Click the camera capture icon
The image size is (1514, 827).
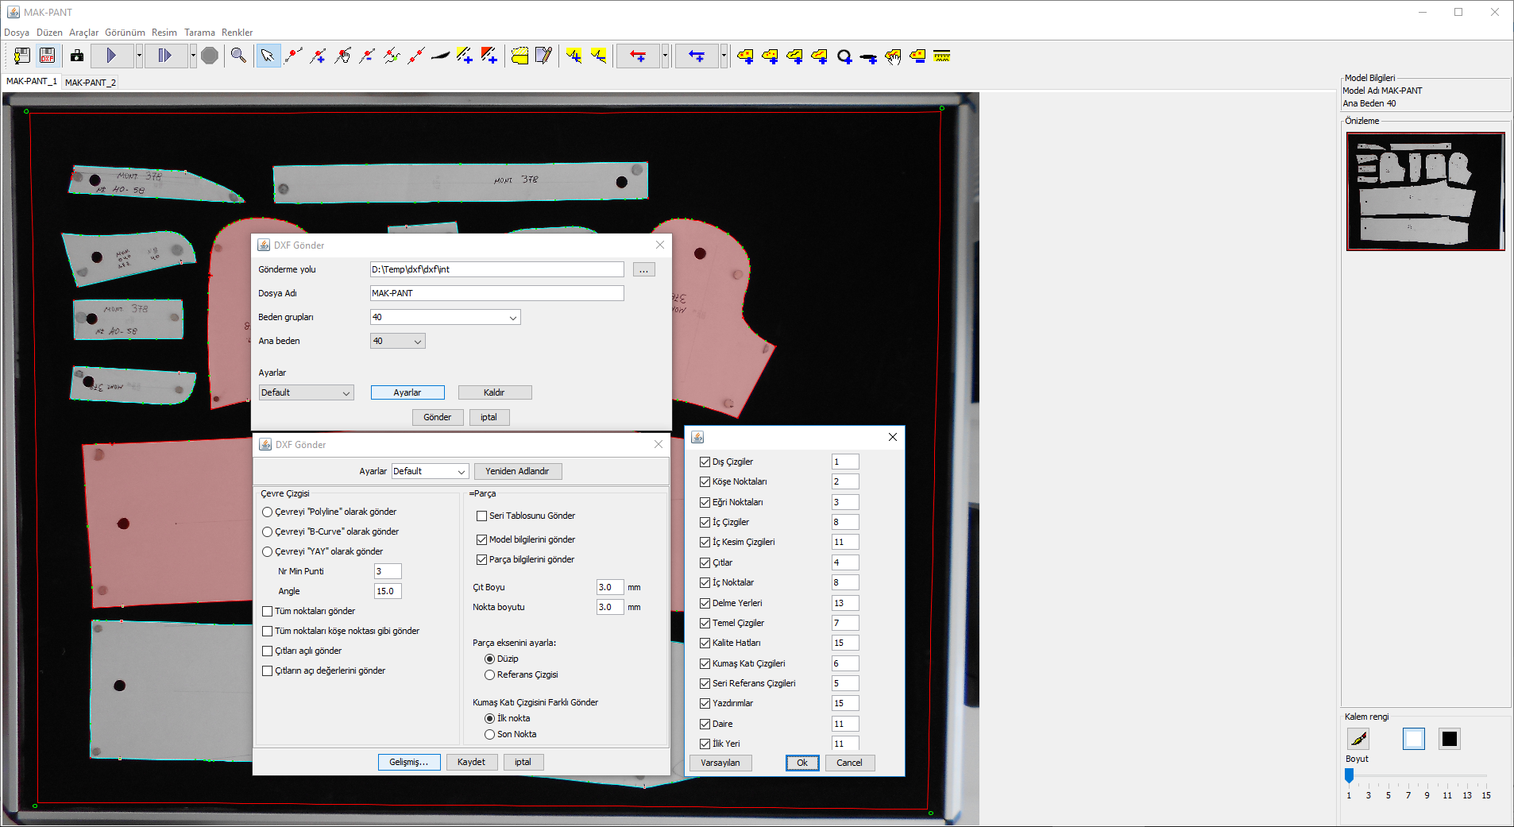click(x=77, y=56)
